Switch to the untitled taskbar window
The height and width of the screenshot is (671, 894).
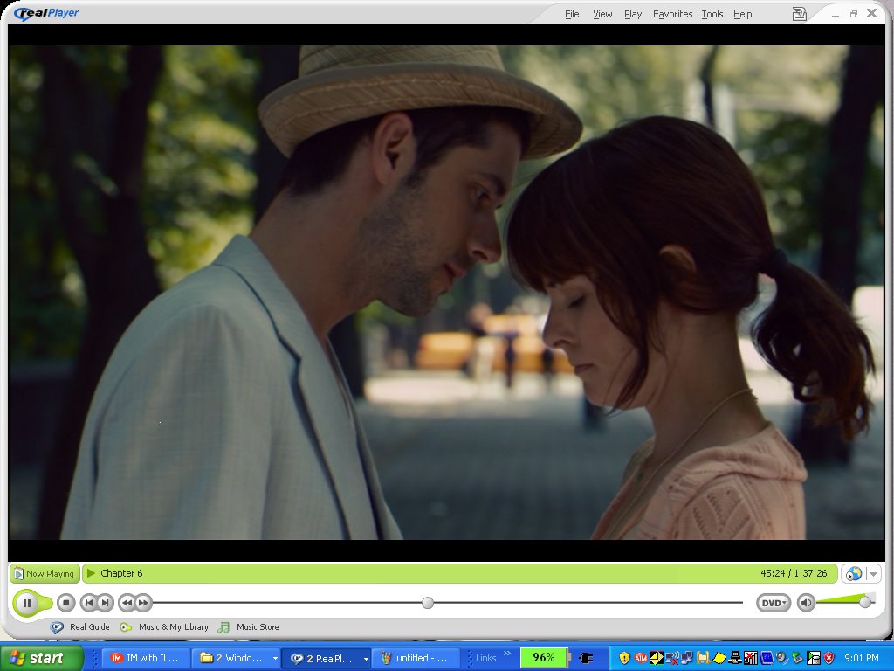tap(416, 658)
